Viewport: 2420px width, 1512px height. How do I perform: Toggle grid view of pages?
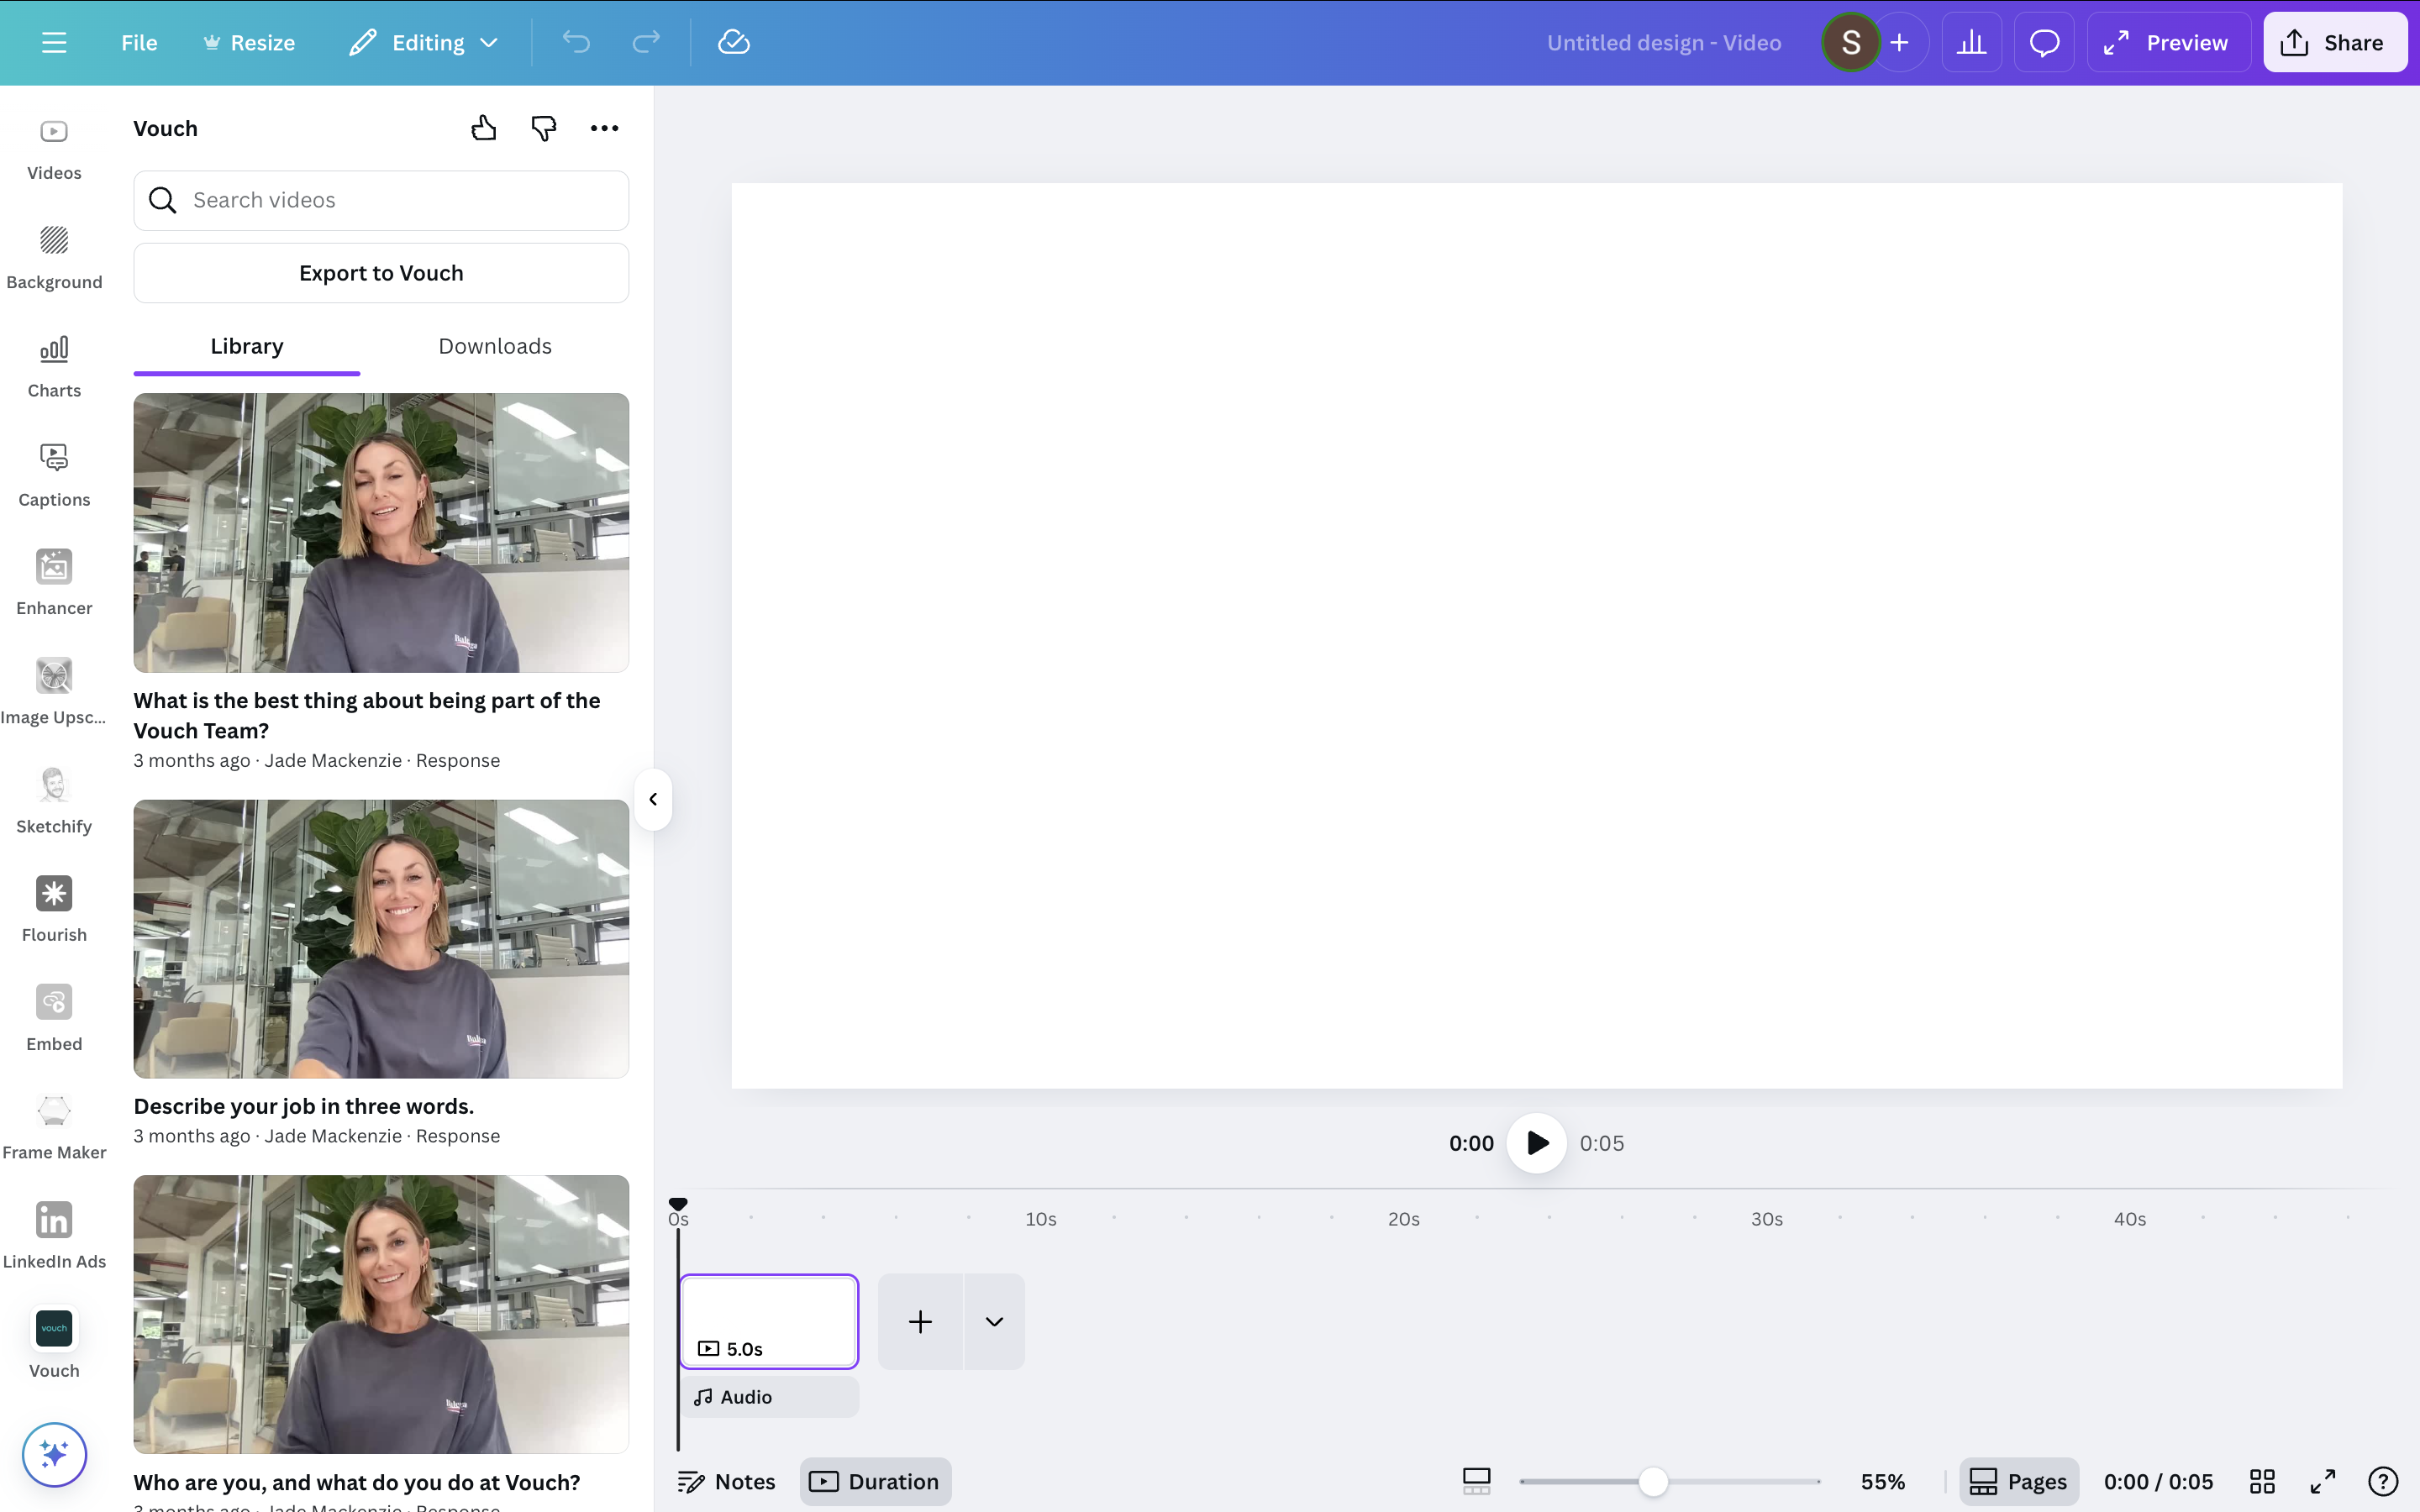pos(2262,1481)
